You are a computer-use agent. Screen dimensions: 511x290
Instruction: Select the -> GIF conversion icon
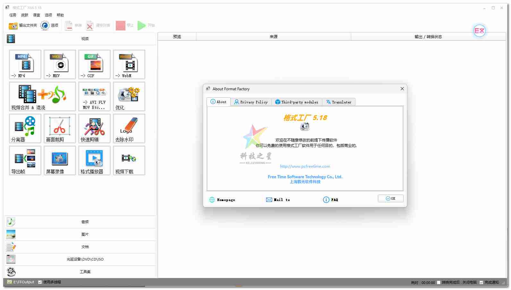(94, 64)
